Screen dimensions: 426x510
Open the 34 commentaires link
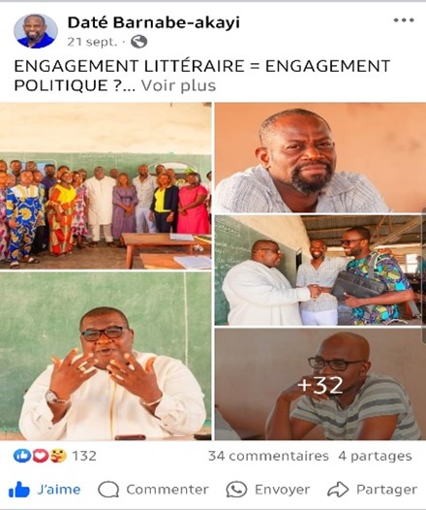[x=268, y=456]
